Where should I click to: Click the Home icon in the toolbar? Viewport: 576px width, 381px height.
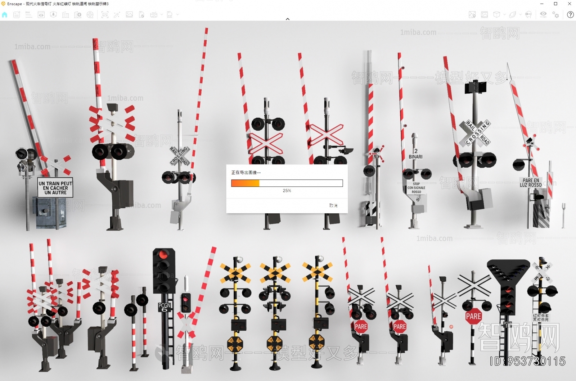[5, 15]
